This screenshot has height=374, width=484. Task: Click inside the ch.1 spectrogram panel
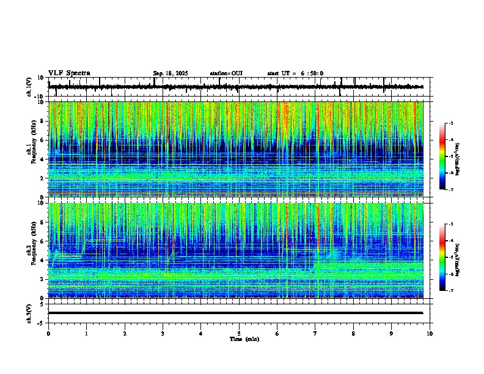coord(236,149)
